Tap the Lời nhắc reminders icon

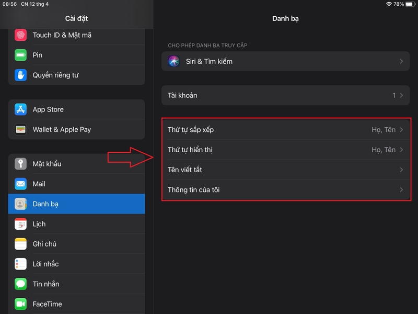click(x=20, y=264)
